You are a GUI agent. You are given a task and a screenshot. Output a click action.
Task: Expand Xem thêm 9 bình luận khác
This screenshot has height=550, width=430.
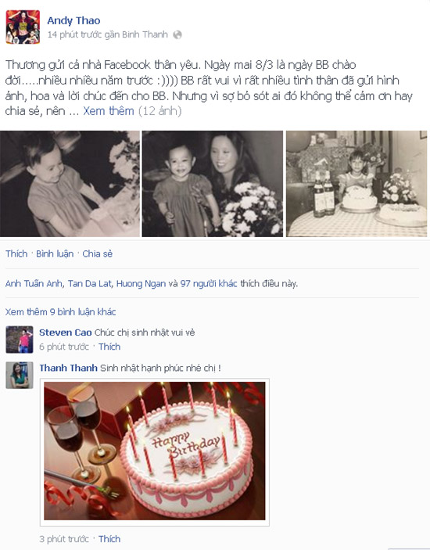[60, 312]
